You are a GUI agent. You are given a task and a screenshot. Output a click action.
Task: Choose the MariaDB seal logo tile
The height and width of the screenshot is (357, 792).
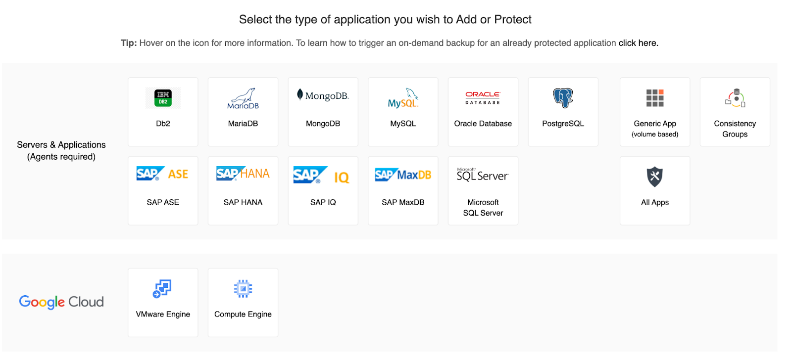[x=243, y=99]
